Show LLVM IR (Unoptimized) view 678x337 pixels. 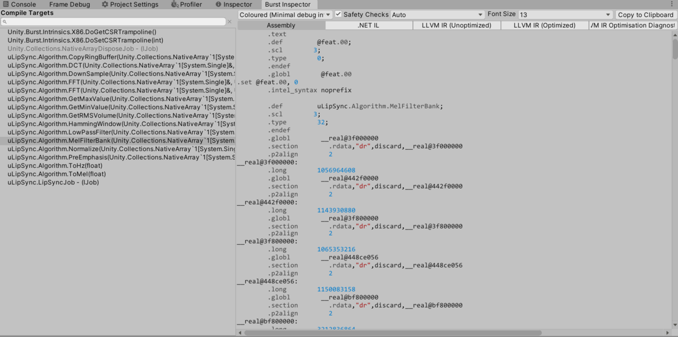tap(457, 25)
